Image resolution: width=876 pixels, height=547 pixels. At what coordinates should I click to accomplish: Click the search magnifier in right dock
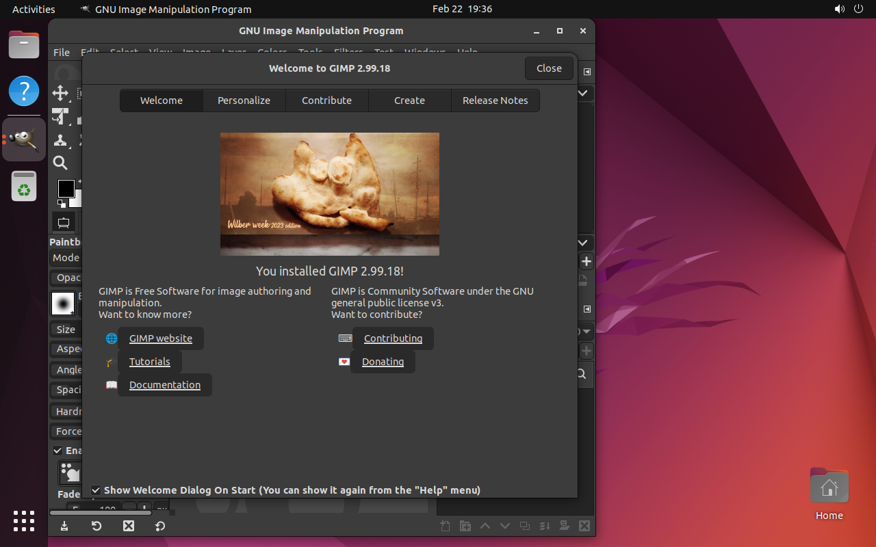click(582, 374)
